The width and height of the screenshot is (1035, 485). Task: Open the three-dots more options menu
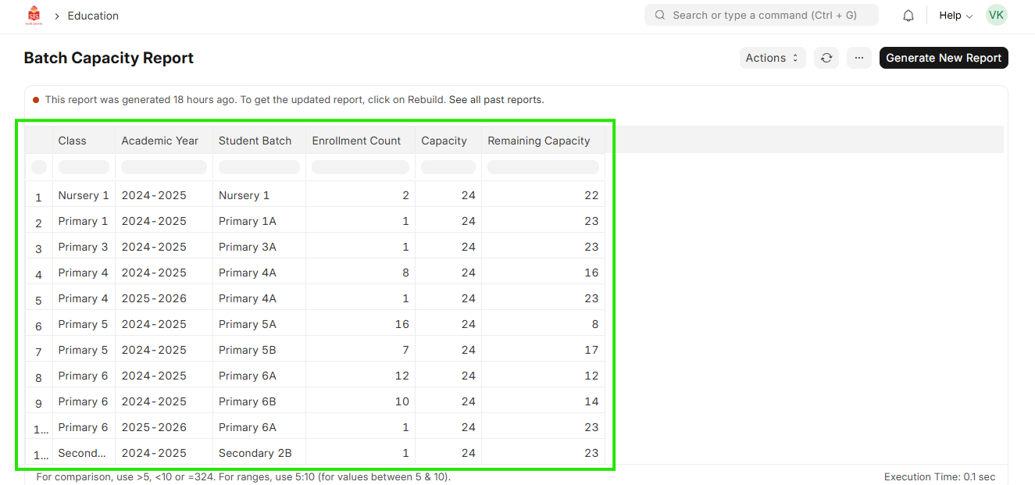click(859, 58)
